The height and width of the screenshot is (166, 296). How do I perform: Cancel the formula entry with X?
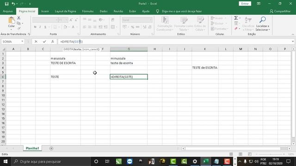click(x=36, y=41)
